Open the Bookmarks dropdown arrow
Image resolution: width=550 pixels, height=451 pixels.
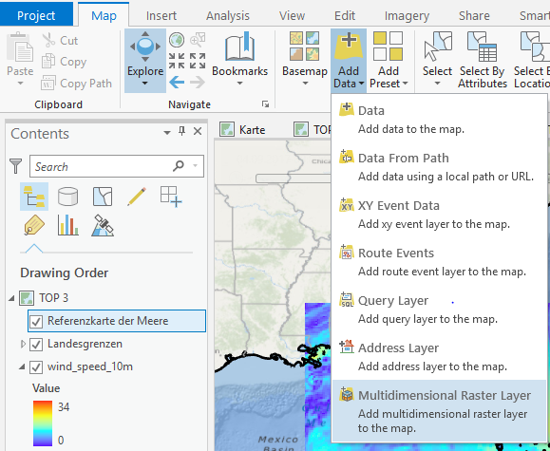240,84
